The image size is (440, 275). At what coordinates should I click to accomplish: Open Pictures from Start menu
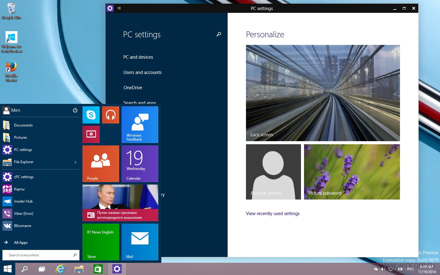click(41, 137)
